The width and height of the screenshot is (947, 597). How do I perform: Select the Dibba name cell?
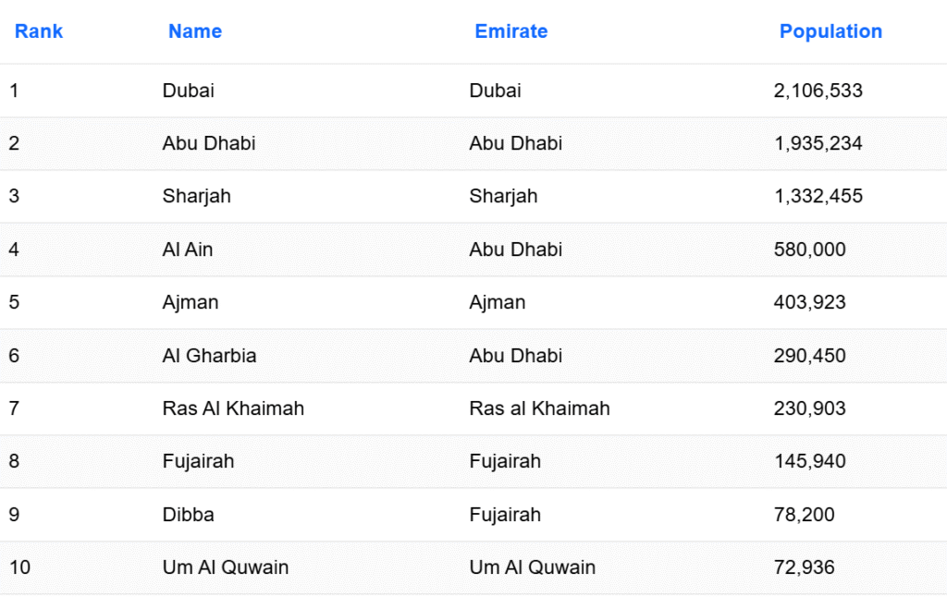tap(189, 515)
